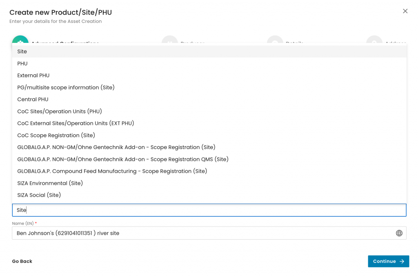Click the type search field containing 'Site'

pos(209,210)
